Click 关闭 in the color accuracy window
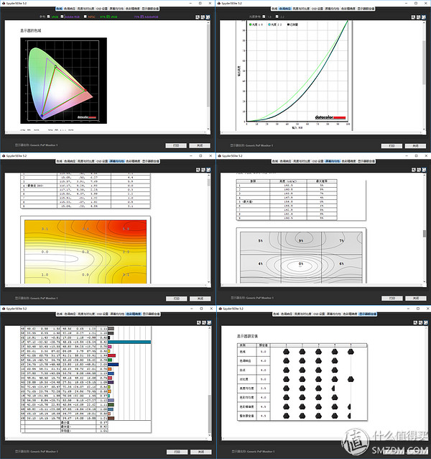The height and width of the screenshot is (459, 431). tap(200, 452)
